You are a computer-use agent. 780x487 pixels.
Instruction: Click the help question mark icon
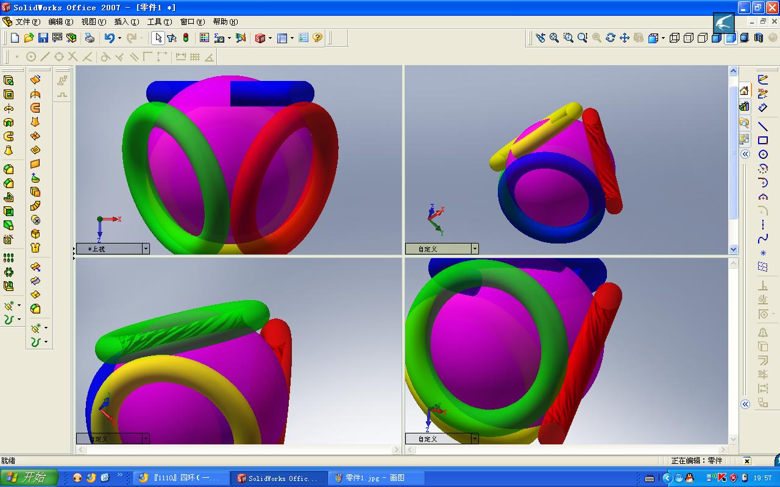pos(317,38)
